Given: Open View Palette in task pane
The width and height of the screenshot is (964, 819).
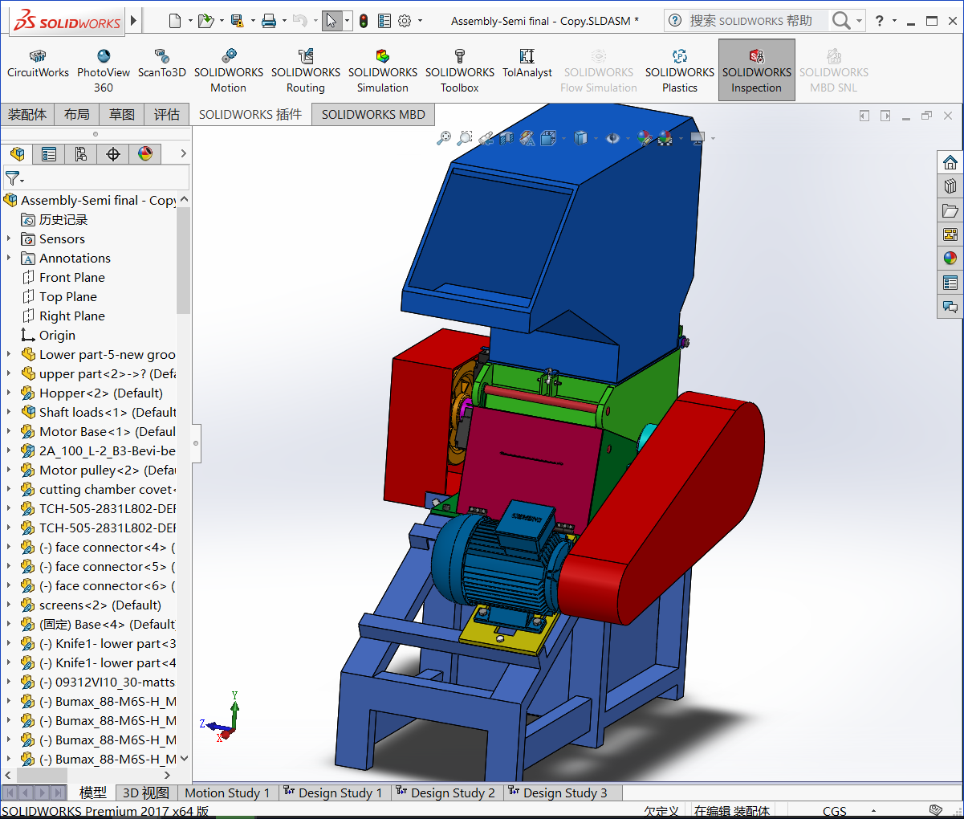Looking at the screenshot, I should [950, 234].
